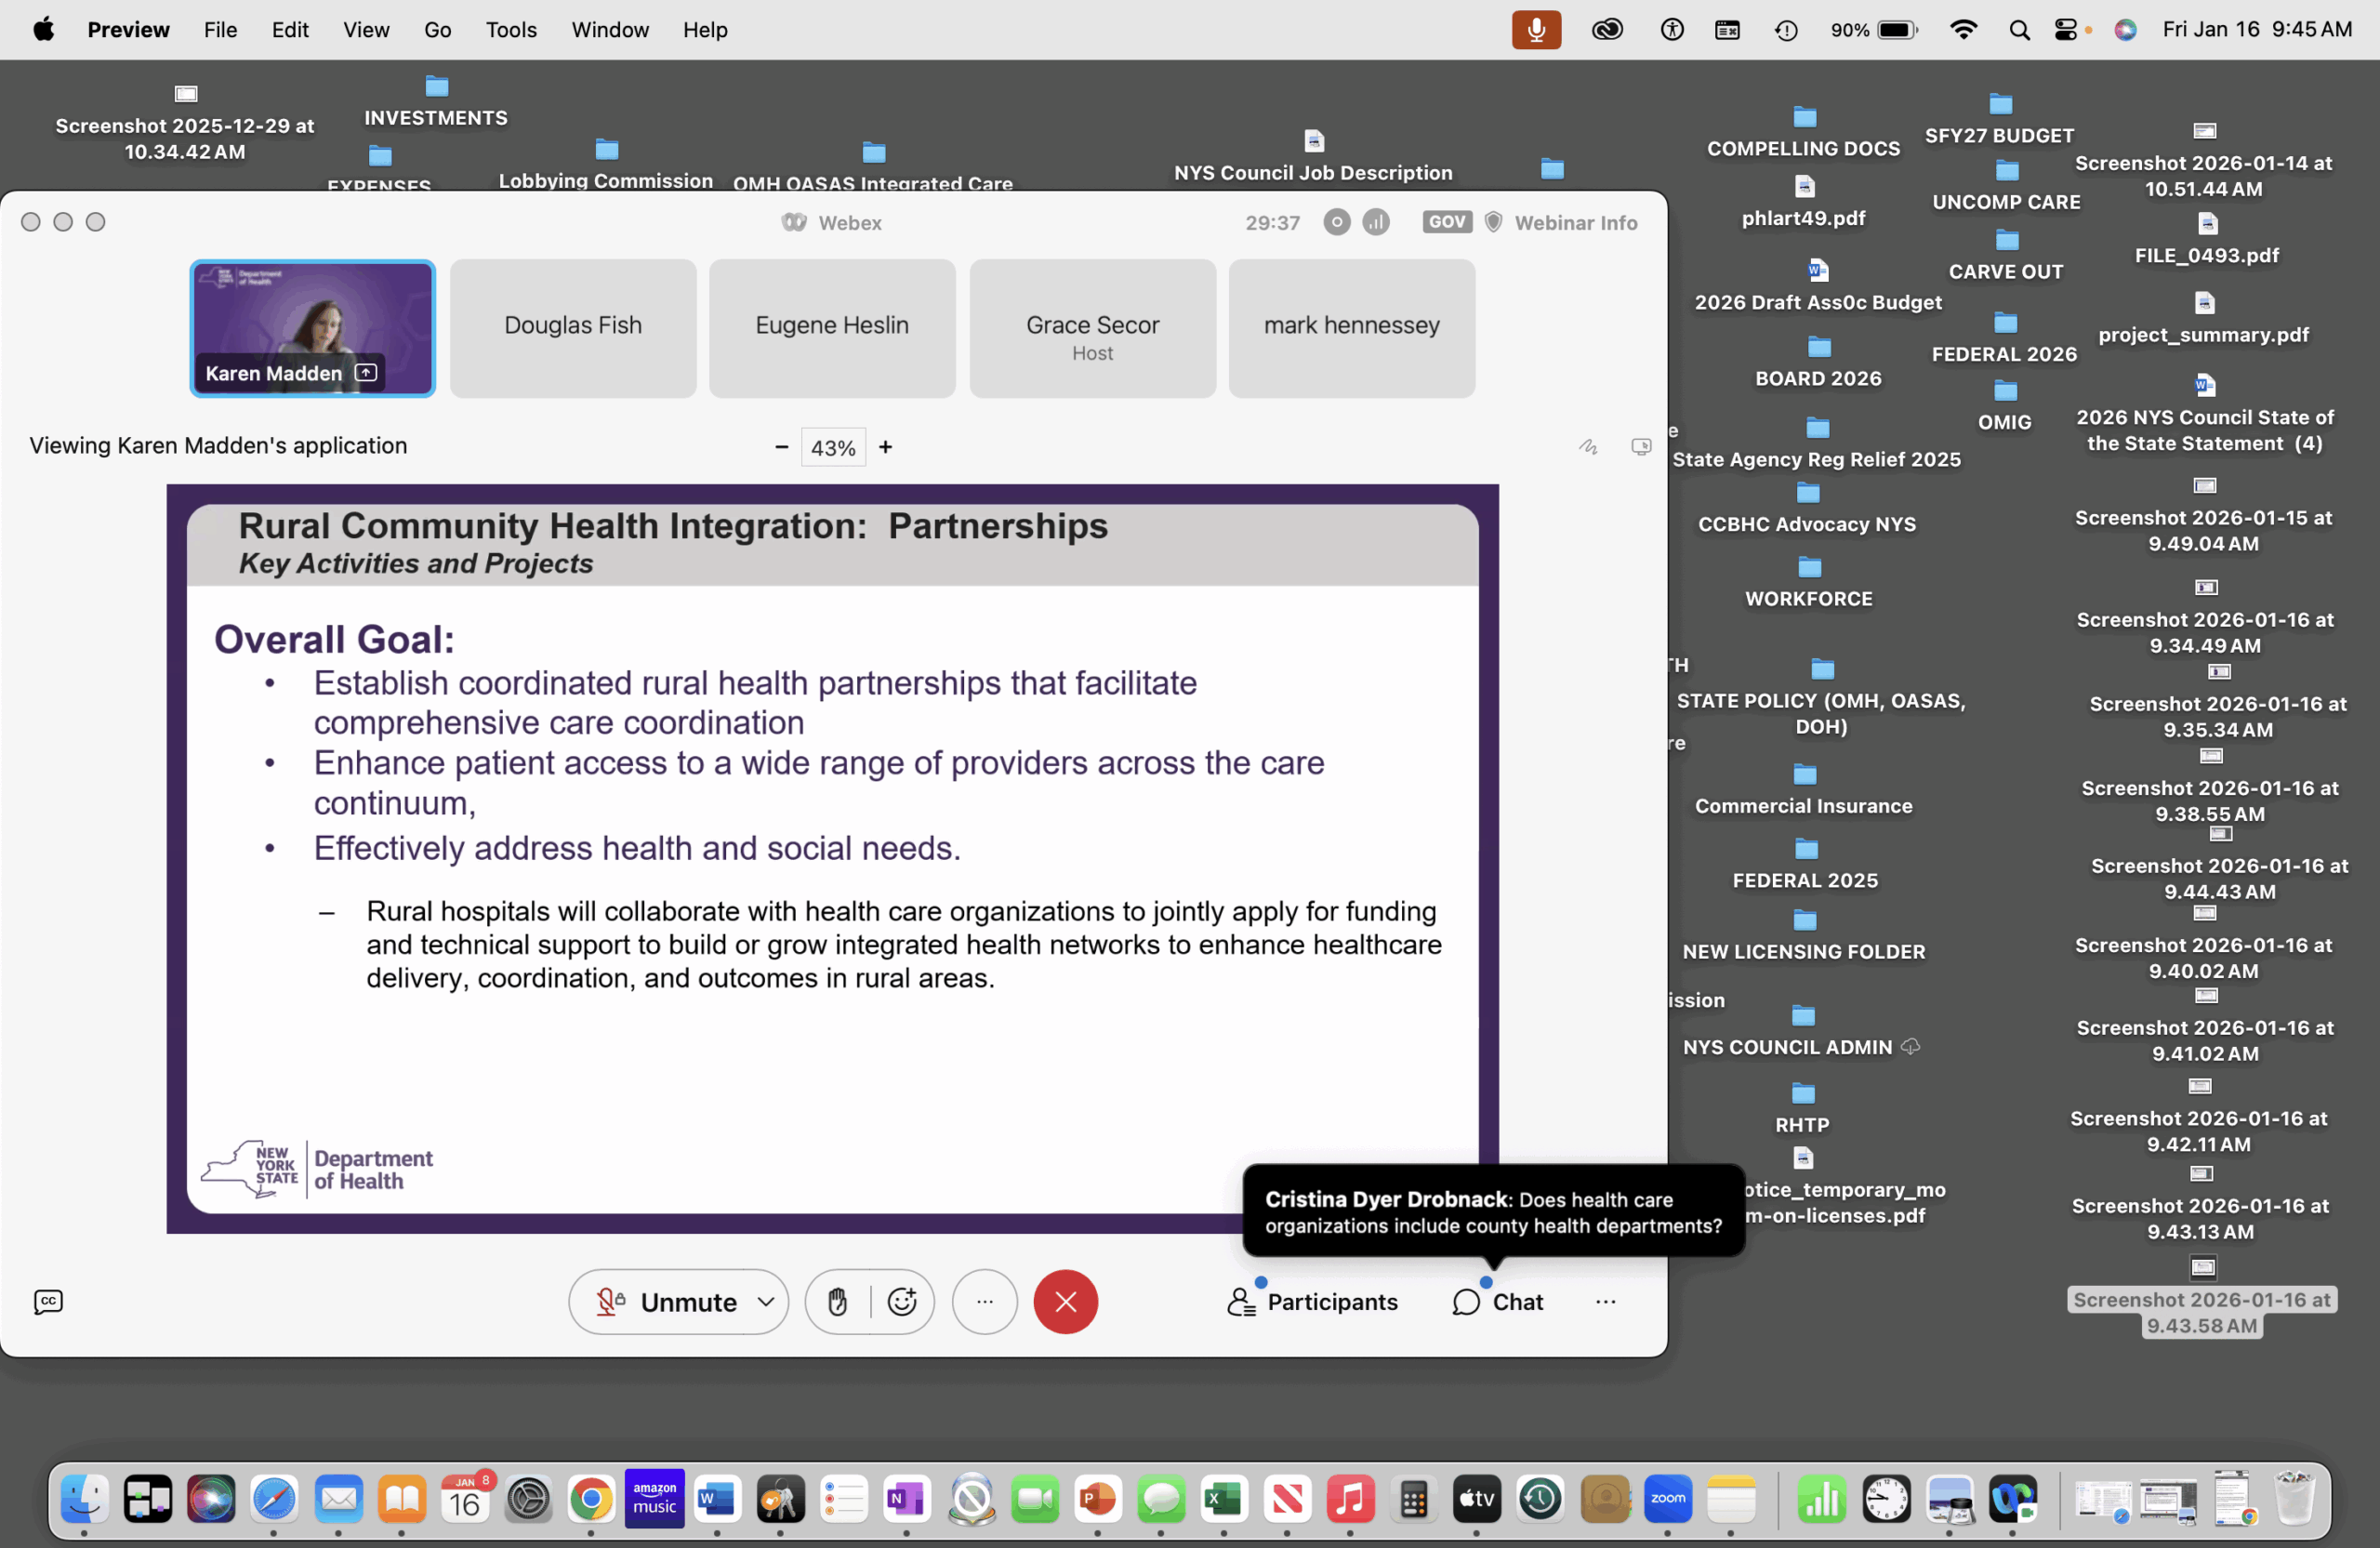
Task: Select Karen Madden's video thumbnail
Action: (x=312, y=328)
